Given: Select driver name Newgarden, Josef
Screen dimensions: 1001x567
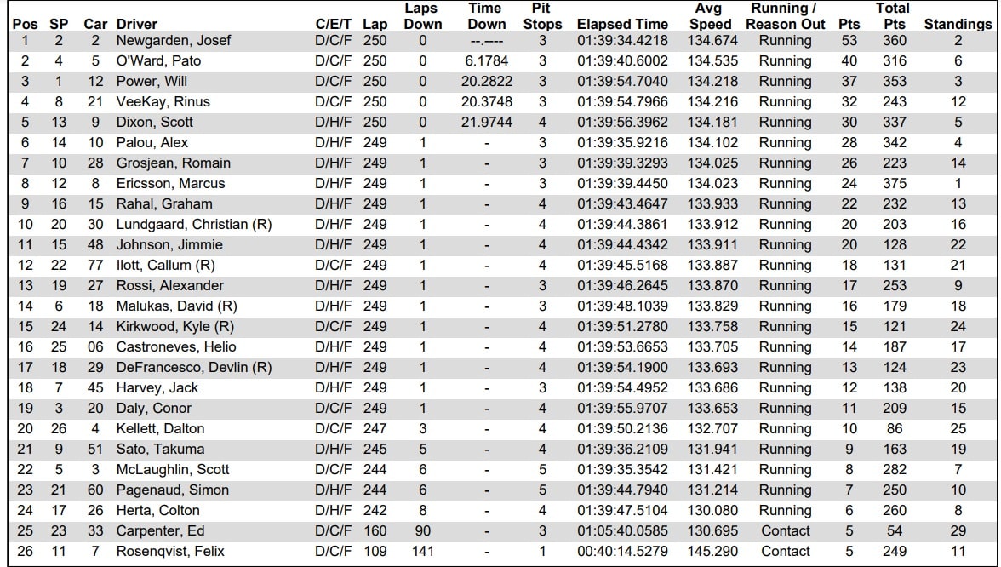Looking at the screenshot, I should (162, 40).
